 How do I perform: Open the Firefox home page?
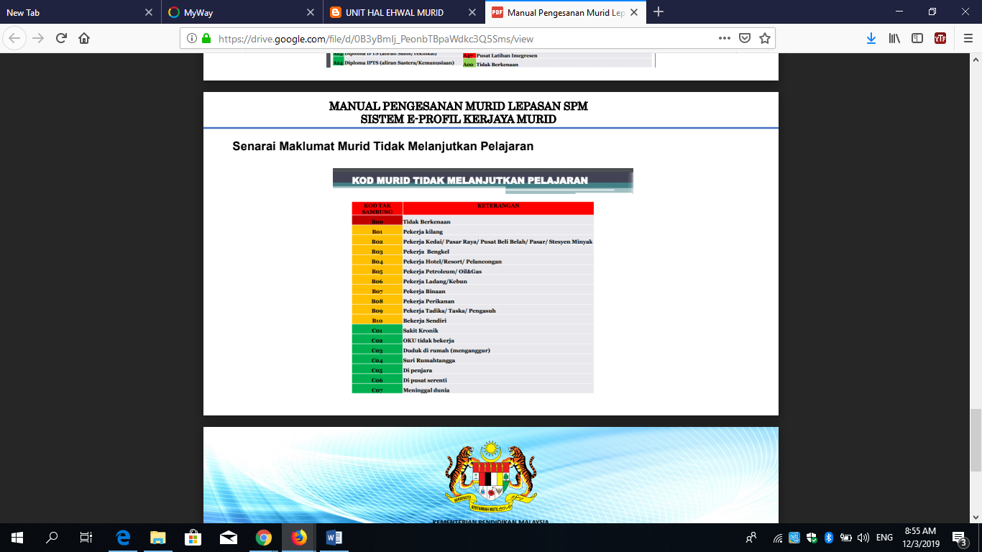click(x=84, y=38)
